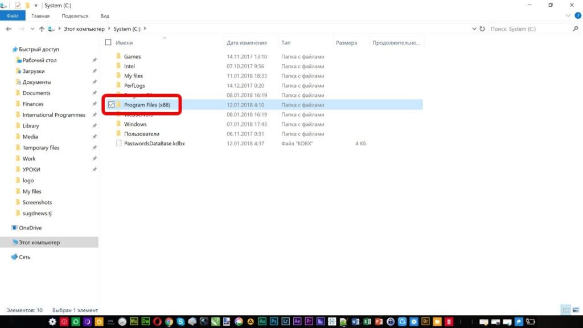The image size is (583, 328).
Task: Launch Adobe Premiere Pro from the taskbar
Action: [x=309, y=322]
